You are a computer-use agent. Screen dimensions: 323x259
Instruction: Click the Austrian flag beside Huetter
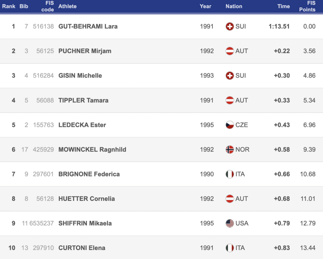point(230,199)
